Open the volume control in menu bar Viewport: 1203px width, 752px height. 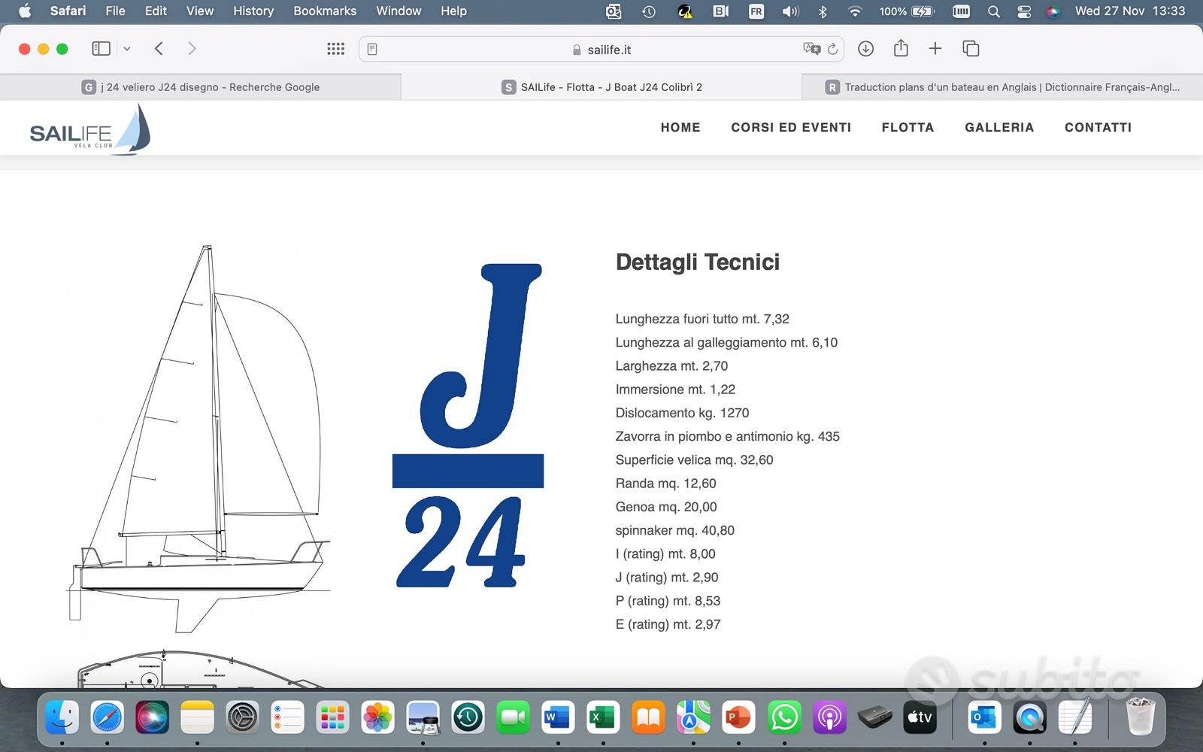pos(790,11)
